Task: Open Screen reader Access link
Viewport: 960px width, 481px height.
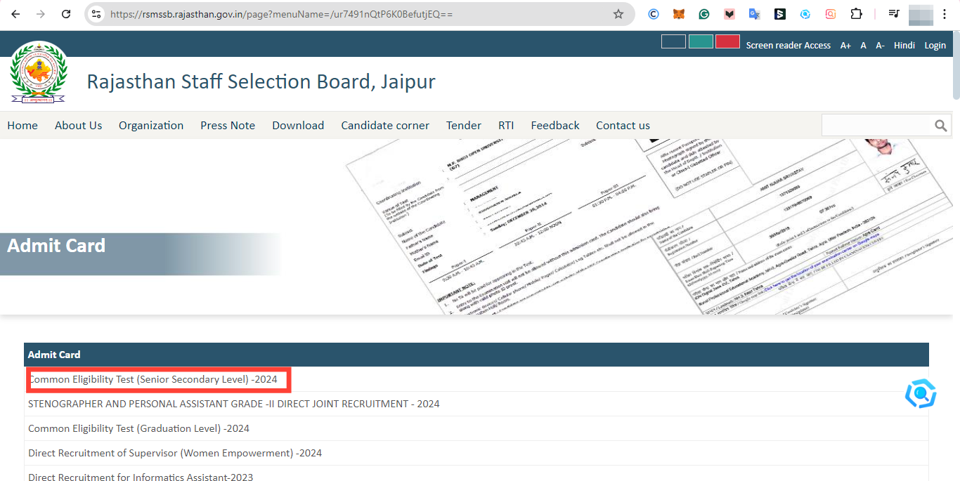Action: tap(789, 45)
